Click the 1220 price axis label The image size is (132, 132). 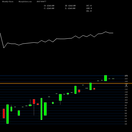coord(126,81)
